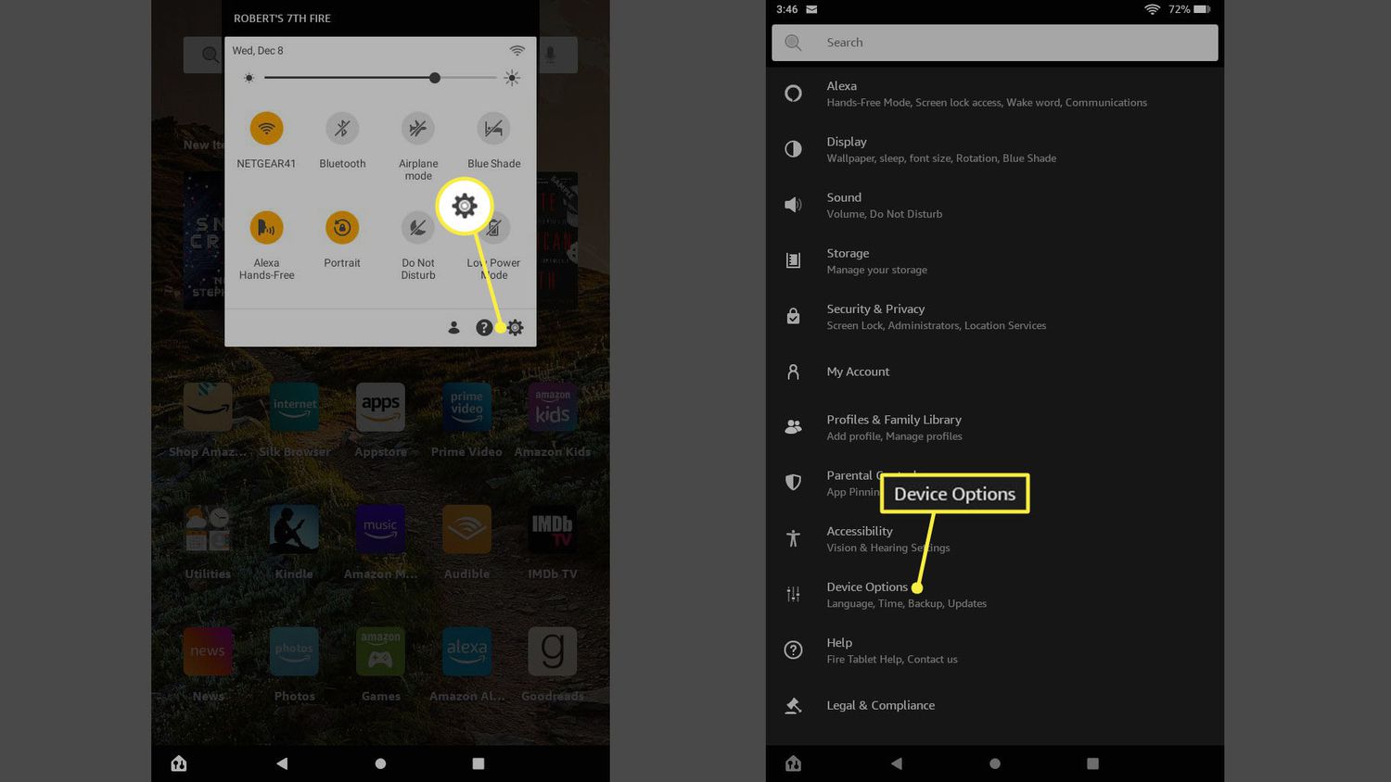
Task: Tap the recent apps square on left tablet
Action: (479, 763)
